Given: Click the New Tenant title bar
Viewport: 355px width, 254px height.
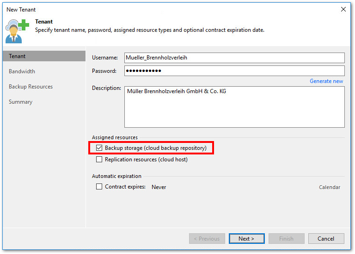Looking at the screenshot, I should click(x=139, y=9).
